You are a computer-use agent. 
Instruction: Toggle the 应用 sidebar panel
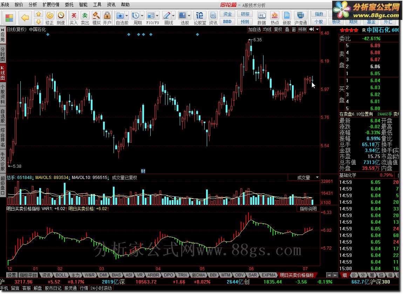click(x=2, y=35)
